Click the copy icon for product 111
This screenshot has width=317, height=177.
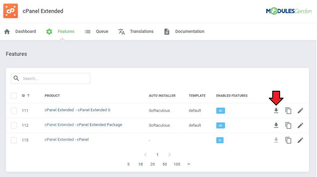coord(288,111)
